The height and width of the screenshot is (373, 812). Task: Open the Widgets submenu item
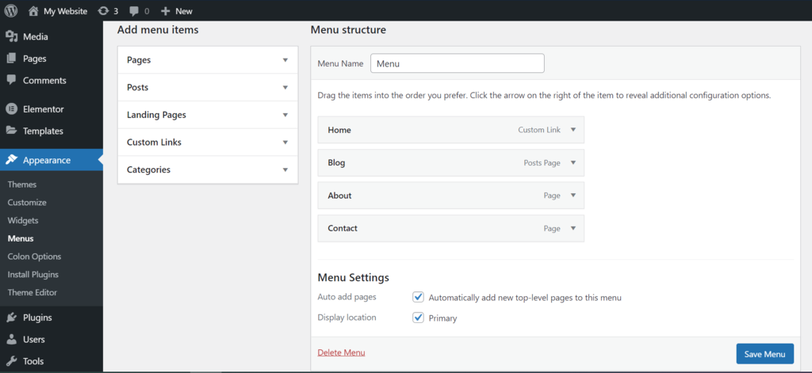23,220
